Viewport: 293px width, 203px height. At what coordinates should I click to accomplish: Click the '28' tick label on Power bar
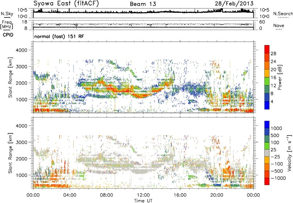(x=273, y=53)
